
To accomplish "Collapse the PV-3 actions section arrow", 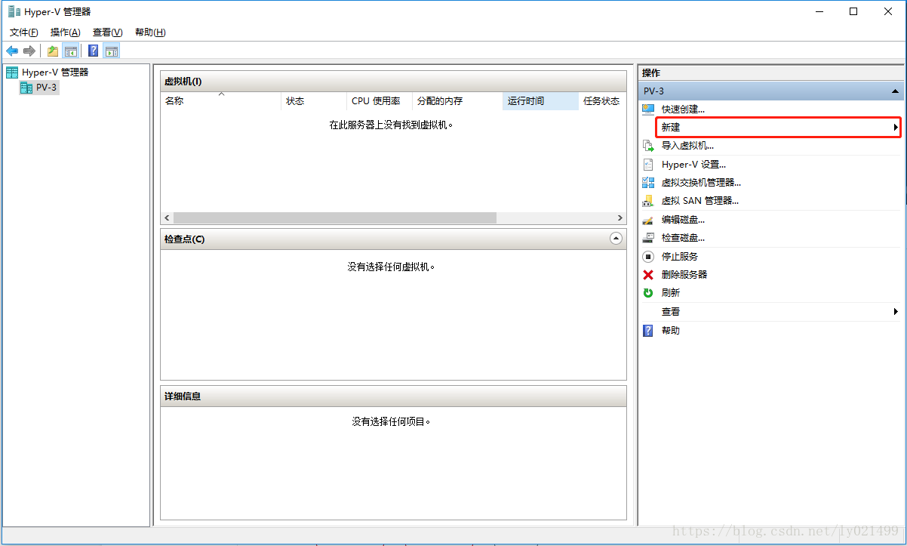I will coord(895,91).
